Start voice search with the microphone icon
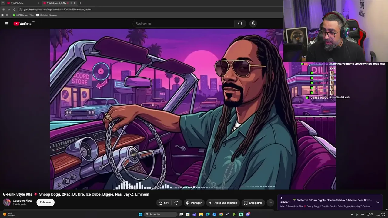This screenshot has height=218, width=388. pos(253,24)
